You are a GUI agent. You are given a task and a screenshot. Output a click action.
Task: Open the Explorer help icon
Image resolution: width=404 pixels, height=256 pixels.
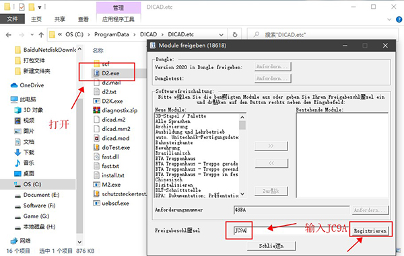399,19
